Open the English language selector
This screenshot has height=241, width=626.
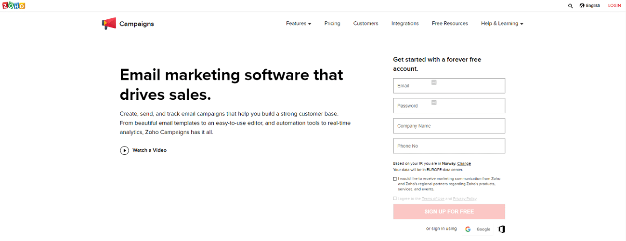coord(593,5)
